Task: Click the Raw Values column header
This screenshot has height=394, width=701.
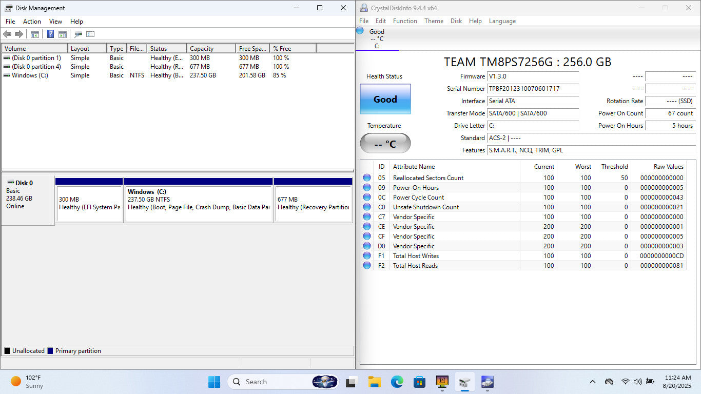Action: click(x=658, y=167)
